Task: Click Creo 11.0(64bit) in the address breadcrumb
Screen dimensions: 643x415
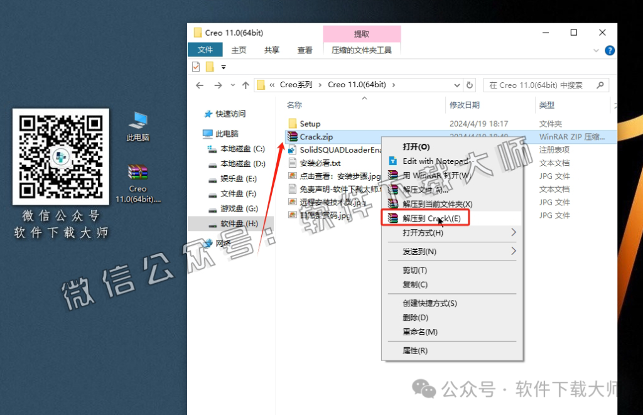Action: [x=357, y=85]
